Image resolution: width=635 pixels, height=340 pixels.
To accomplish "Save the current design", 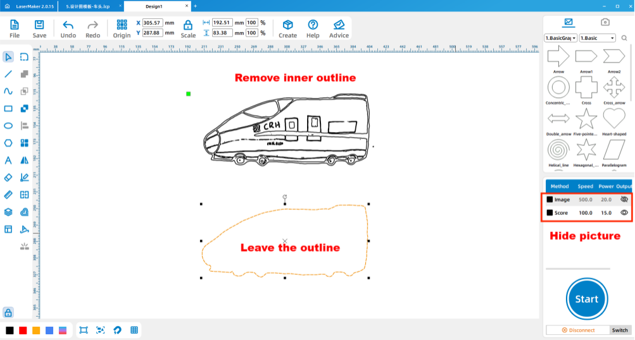I will pos(39,28).
